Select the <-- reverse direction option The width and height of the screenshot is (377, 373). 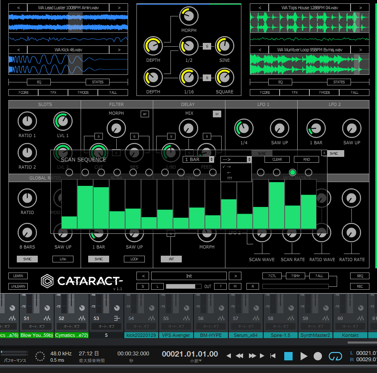click(236, 172)
